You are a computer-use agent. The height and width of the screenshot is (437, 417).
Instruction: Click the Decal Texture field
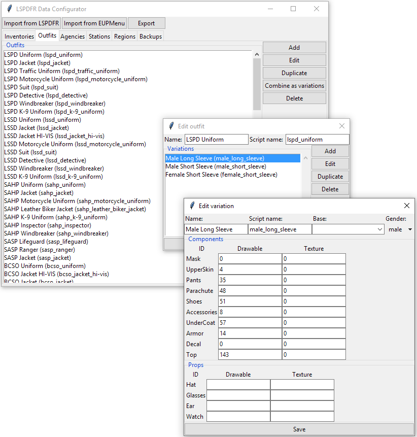click(x=314, y=344)
